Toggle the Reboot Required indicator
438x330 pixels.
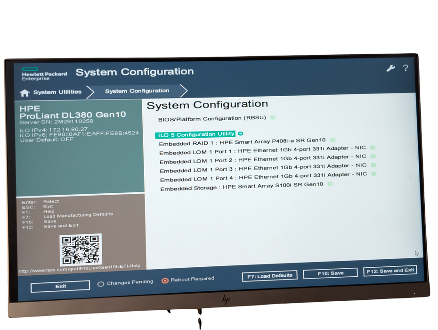165,280
